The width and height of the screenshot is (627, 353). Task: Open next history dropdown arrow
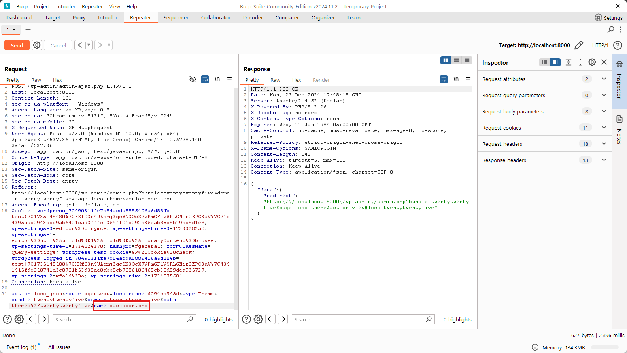coord(109,45)
